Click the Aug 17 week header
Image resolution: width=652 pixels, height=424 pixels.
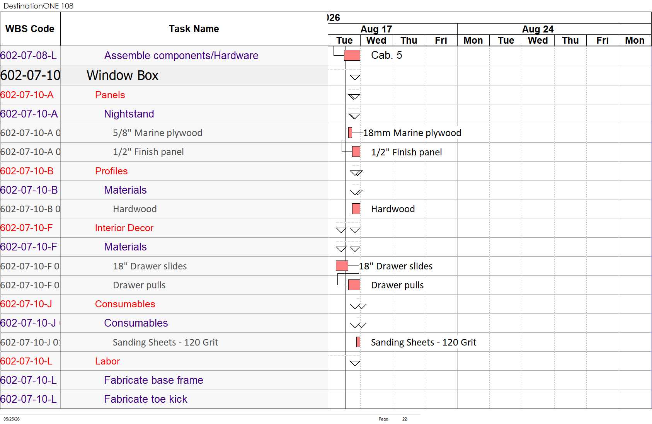coord(376,29)
